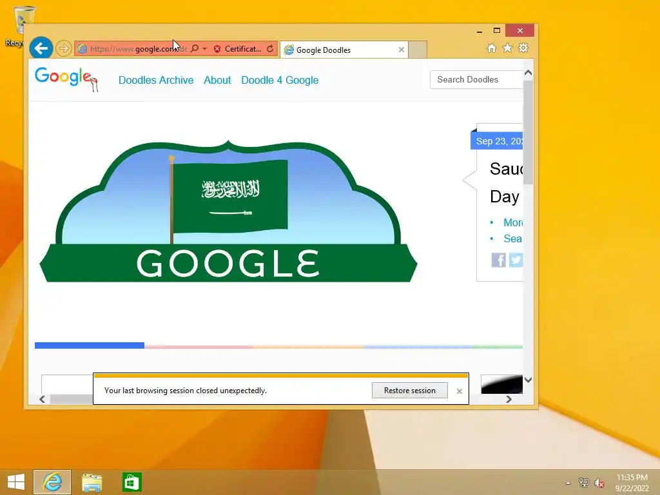The image size is (660, 495).
Task: Open a new tab button
Action: click(418, 50)
